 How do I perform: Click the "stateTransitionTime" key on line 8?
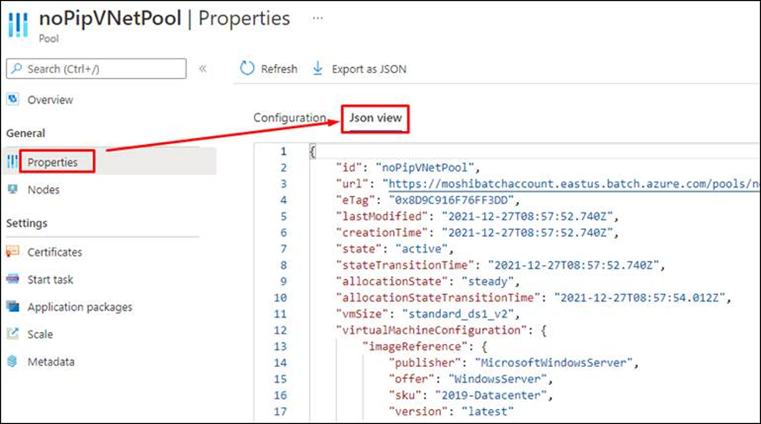405,266
